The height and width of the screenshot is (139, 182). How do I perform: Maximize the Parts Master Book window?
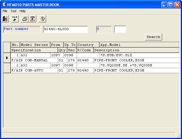pyautogui.click(x=171, y=5)
